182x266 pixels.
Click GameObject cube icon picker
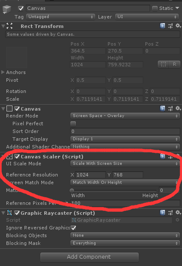coord(7,9)
